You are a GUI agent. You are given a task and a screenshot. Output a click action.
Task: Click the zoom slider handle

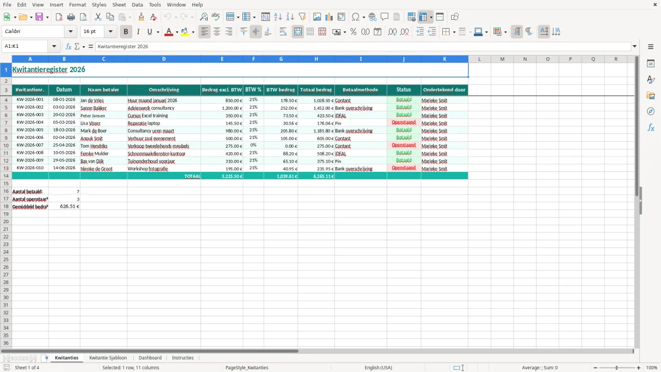tap(617, 368)
